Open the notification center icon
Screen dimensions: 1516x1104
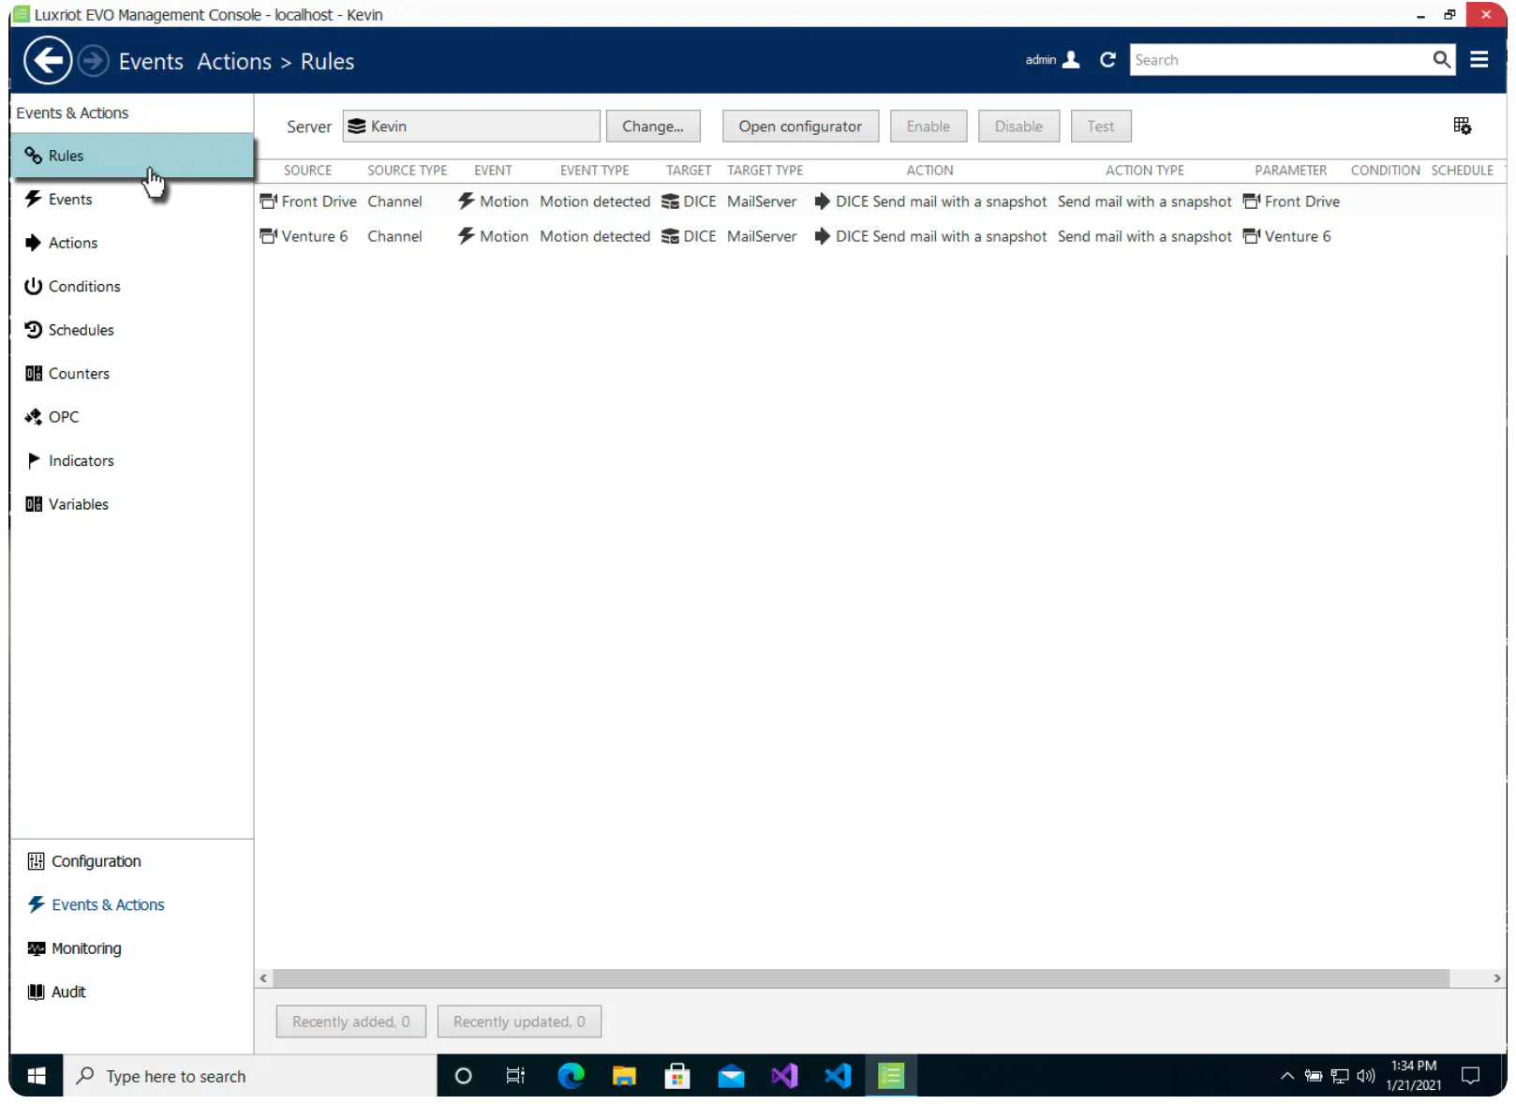1471,1076
